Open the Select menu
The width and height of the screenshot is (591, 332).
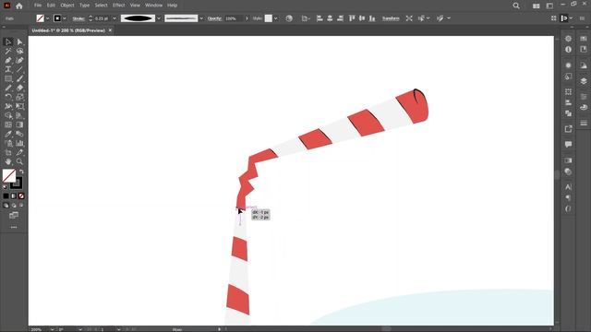(101, 6)
